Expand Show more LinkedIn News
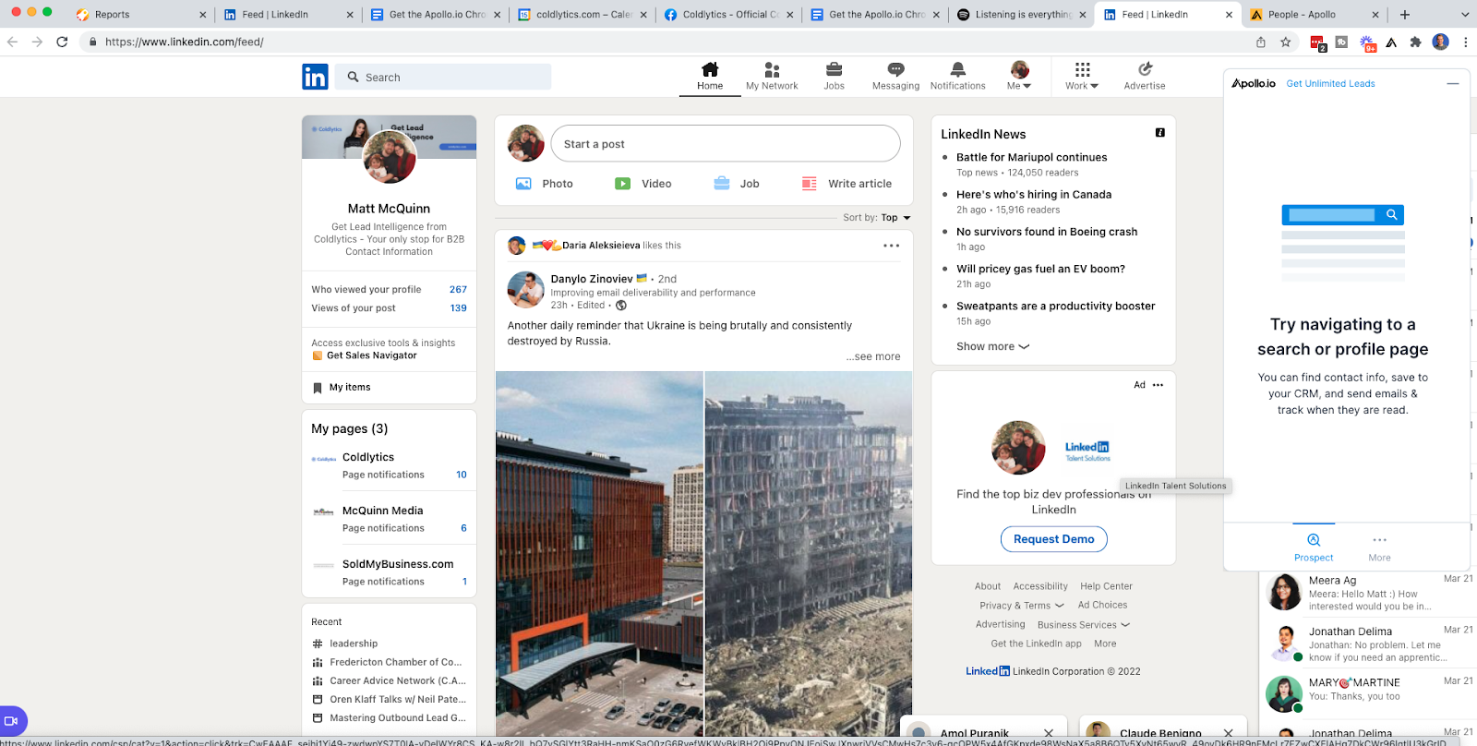1477x746 pixels. [x=992, y=346]
